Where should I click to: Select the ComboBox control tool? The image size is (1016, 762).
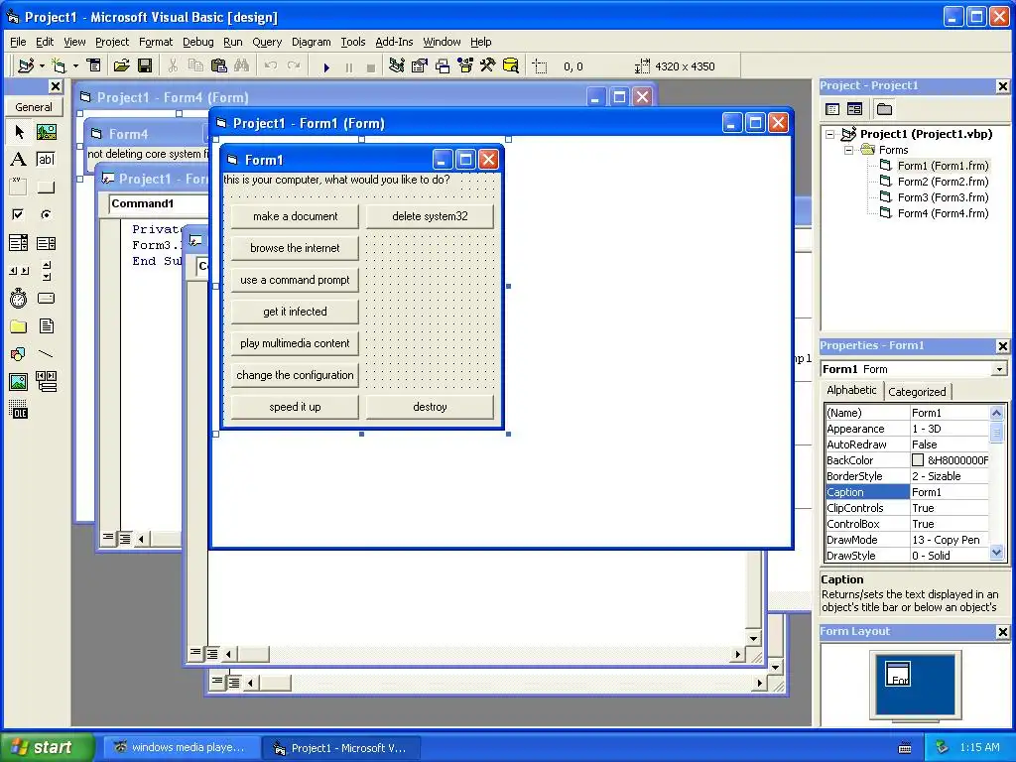click(x=19, y=243)
